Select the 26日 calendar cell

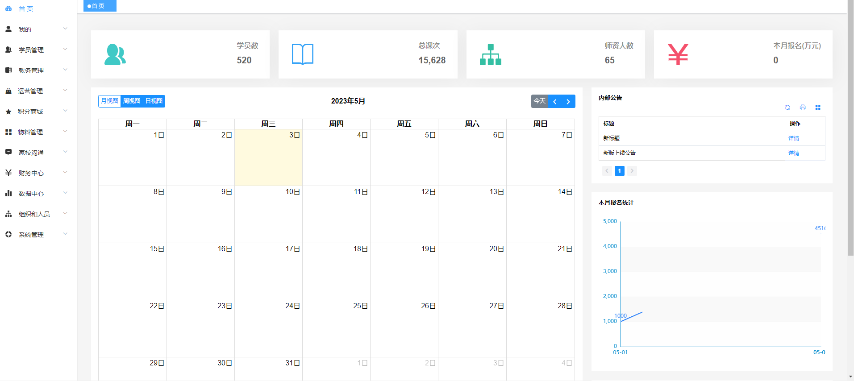[404, 328]
